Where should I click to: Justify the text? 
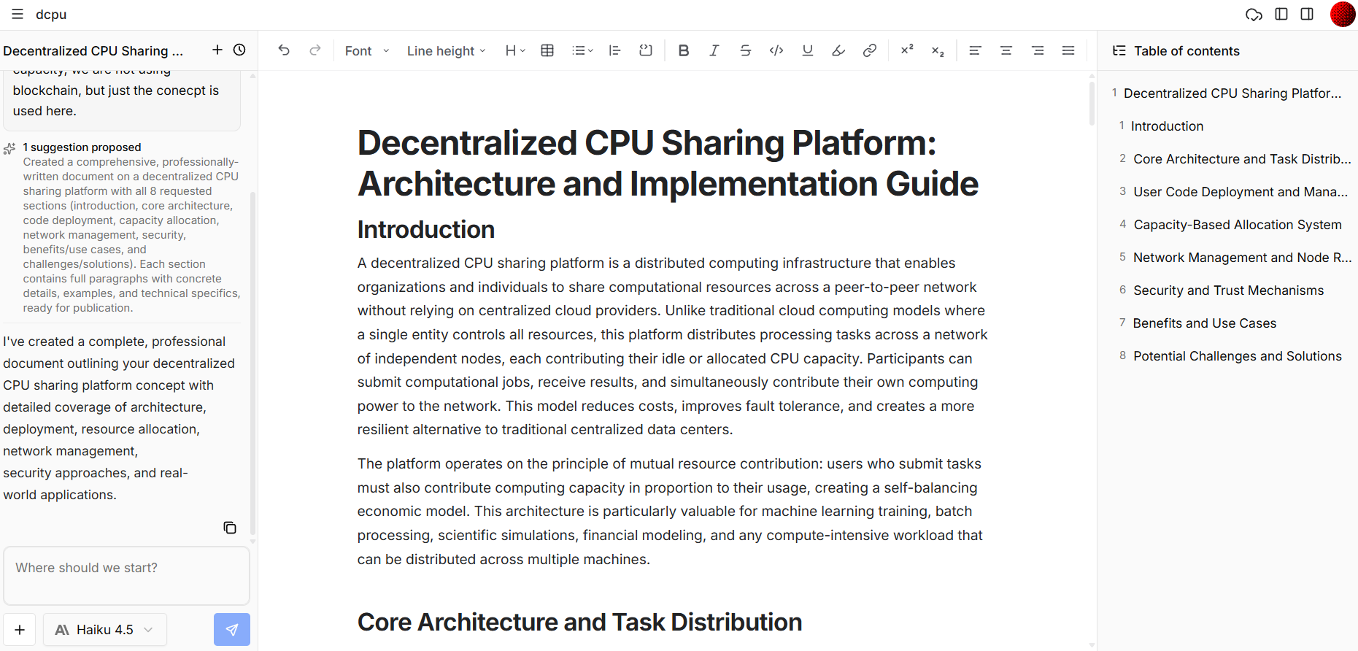coord(1068,50)
